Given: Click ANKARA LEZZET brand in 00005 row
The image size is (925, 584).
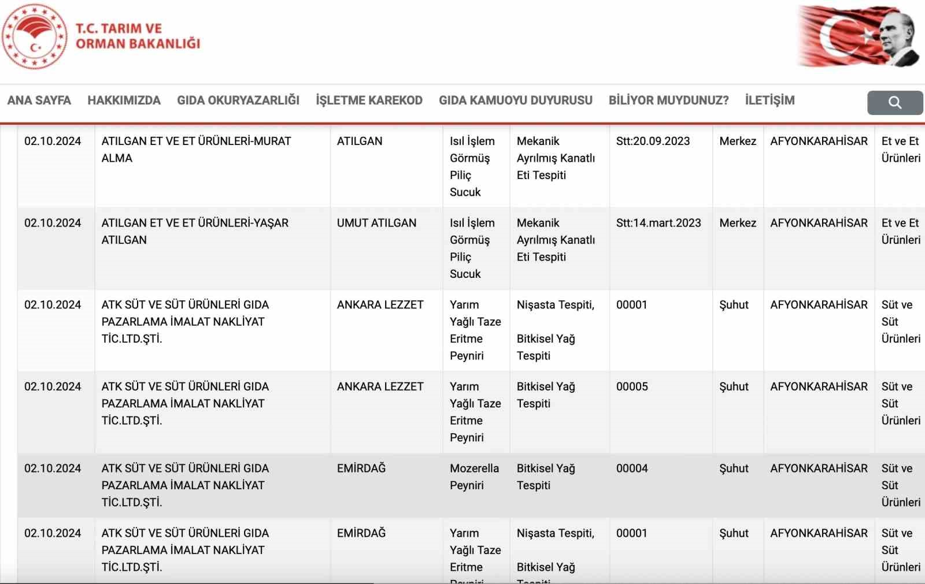Looking at the screenshot, I should pyautogui.click(x=380, y=386).
